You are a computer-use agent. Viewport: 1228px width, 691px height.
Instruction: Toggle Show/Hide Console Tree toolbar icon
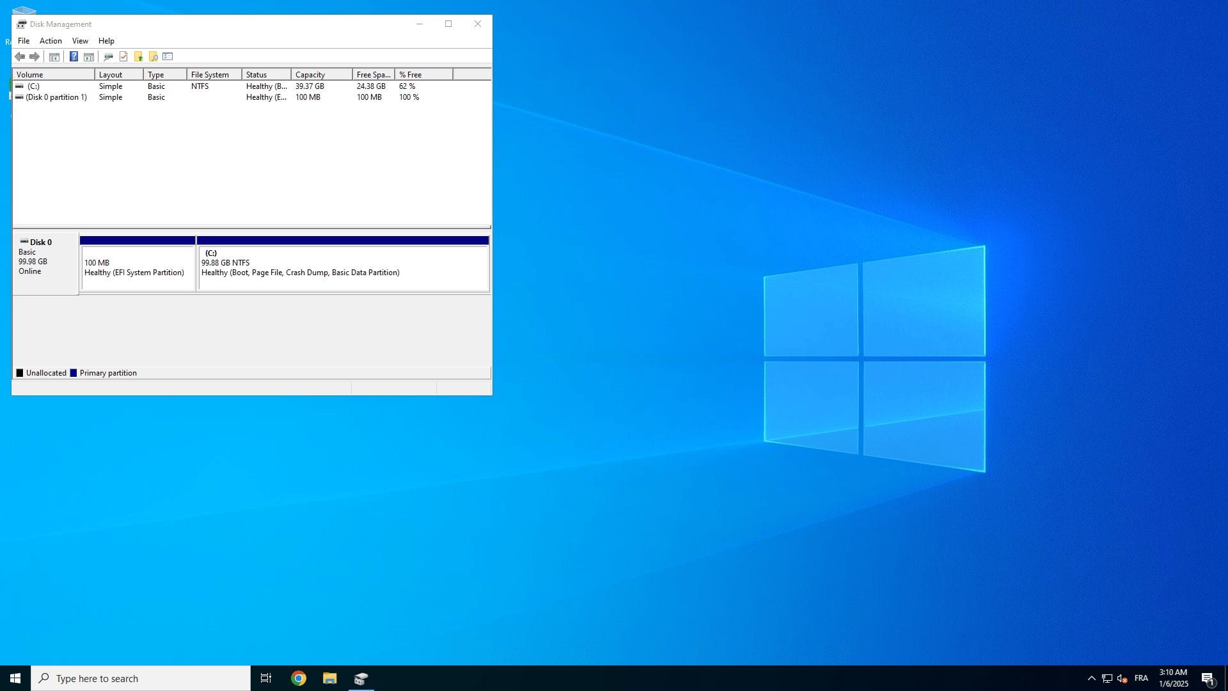click(54, 57)
